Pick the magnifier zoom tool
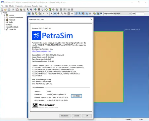149x121 pixels. click(62, 14)
